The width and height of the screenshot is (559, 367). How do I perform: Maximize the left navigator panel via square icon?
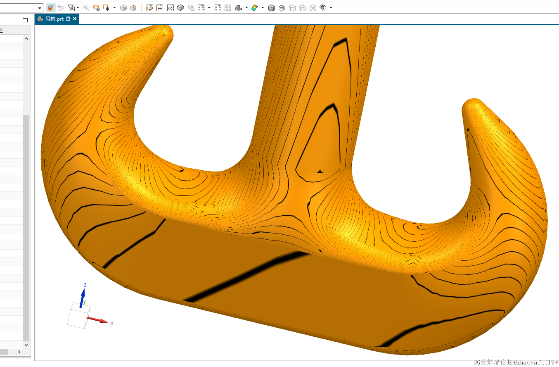tap(25, 20)
